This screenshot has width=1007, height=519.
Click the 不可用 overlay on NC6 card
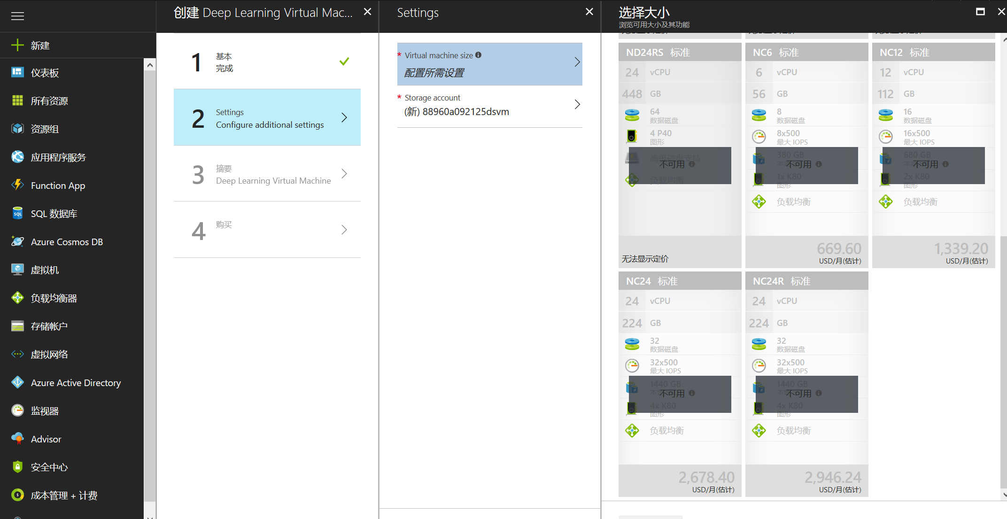[806, 165]
